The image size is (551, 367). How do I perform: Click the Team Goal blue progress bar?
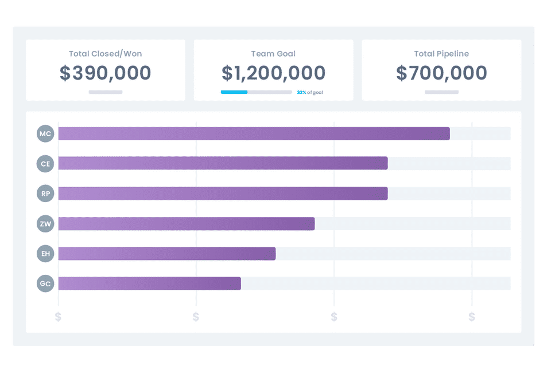click(234, 92)
